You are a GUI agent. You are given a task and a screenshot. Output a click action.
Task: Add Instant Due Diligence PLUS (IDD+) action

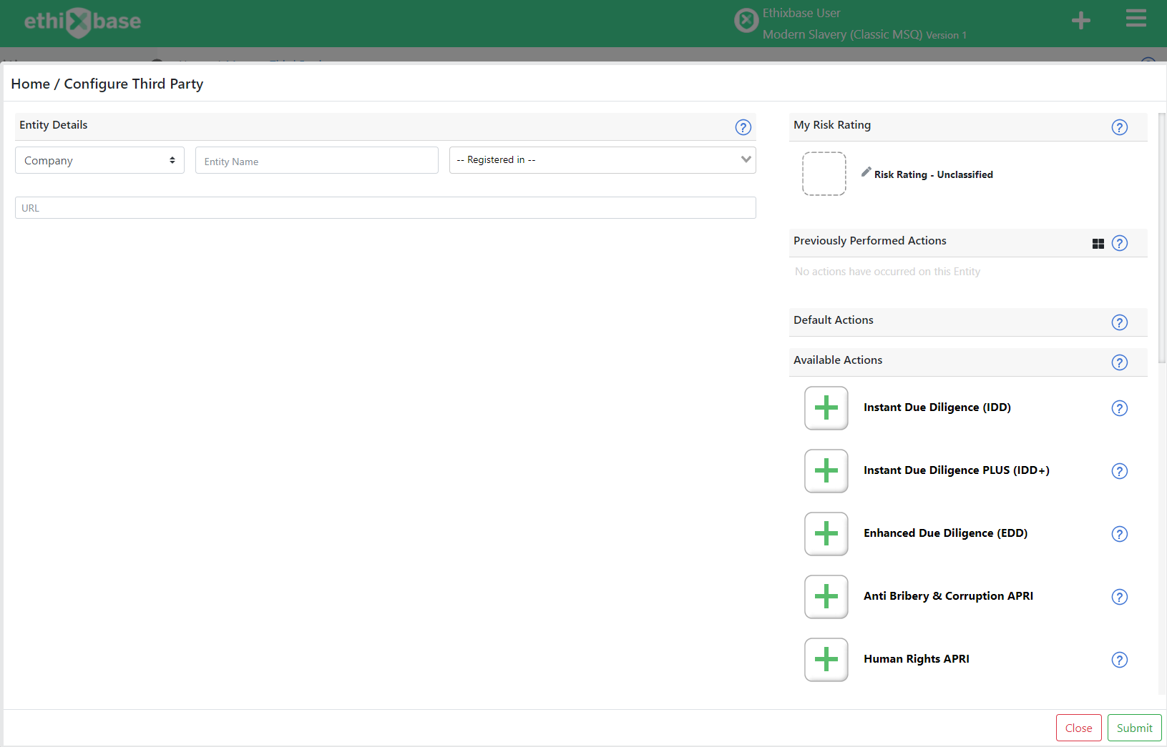[826, 471]
